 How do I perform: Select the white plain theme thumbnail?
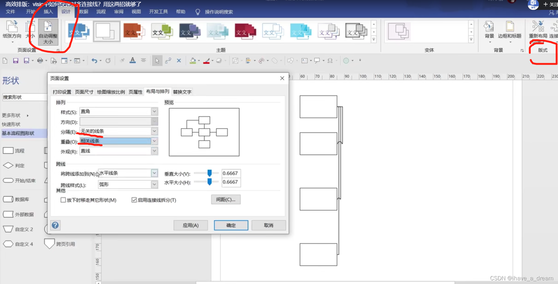107,31
